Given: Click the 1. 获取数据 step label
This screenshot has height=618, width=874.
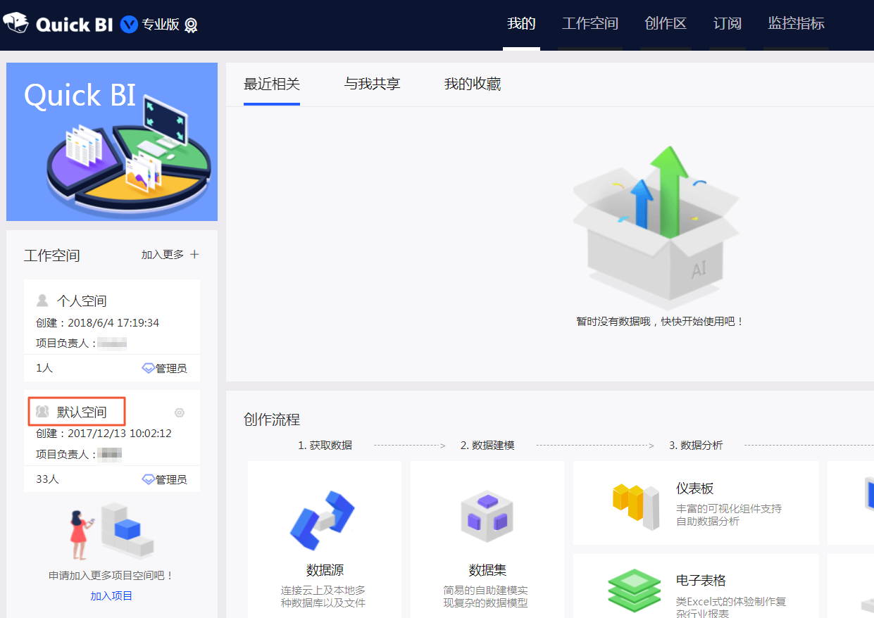Looking at the screenshot, I should coord(325,446).
